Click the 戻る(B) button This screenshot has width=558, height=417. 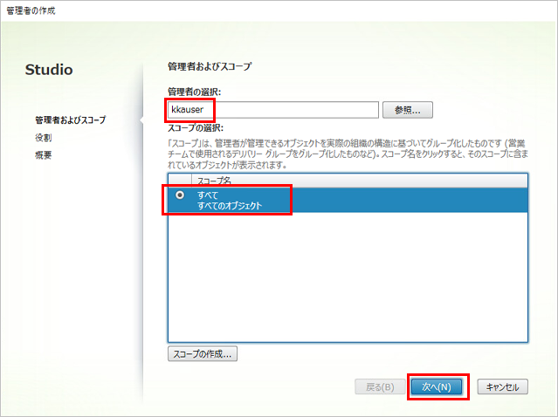coord(380,386)
